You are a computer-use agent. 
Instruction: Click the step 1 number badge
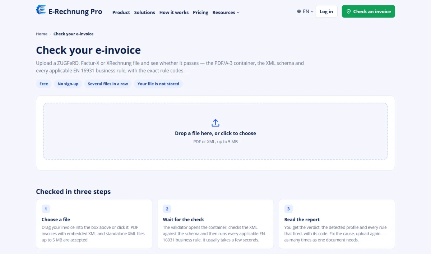tap(46, 209)
